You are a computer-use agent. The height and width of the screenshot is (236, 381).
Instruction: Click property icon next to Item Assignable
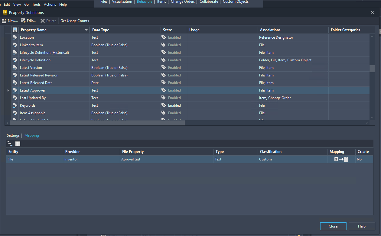pos(15,113)
